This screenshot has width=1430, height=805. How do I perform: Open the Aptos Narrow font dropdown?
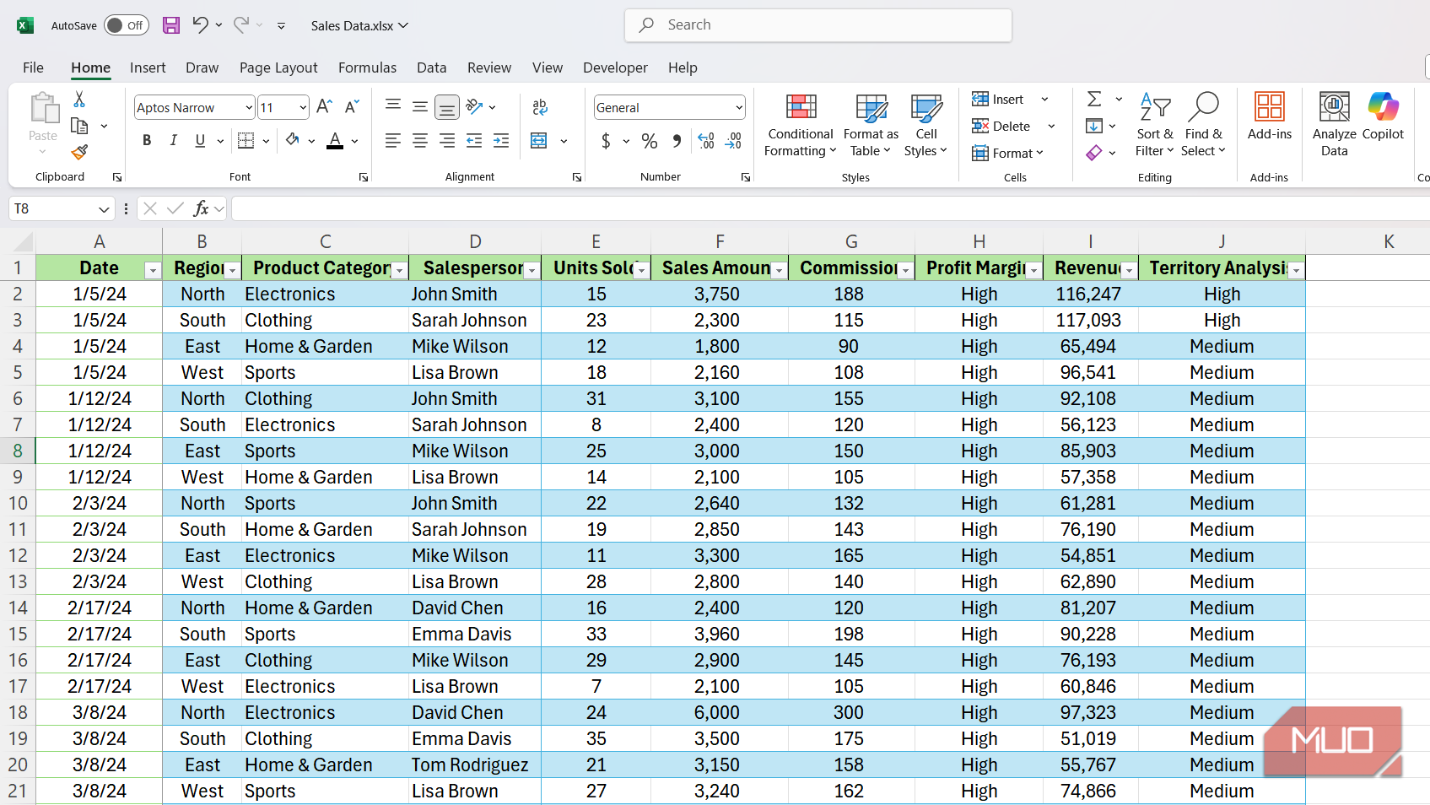coord(249,108)
